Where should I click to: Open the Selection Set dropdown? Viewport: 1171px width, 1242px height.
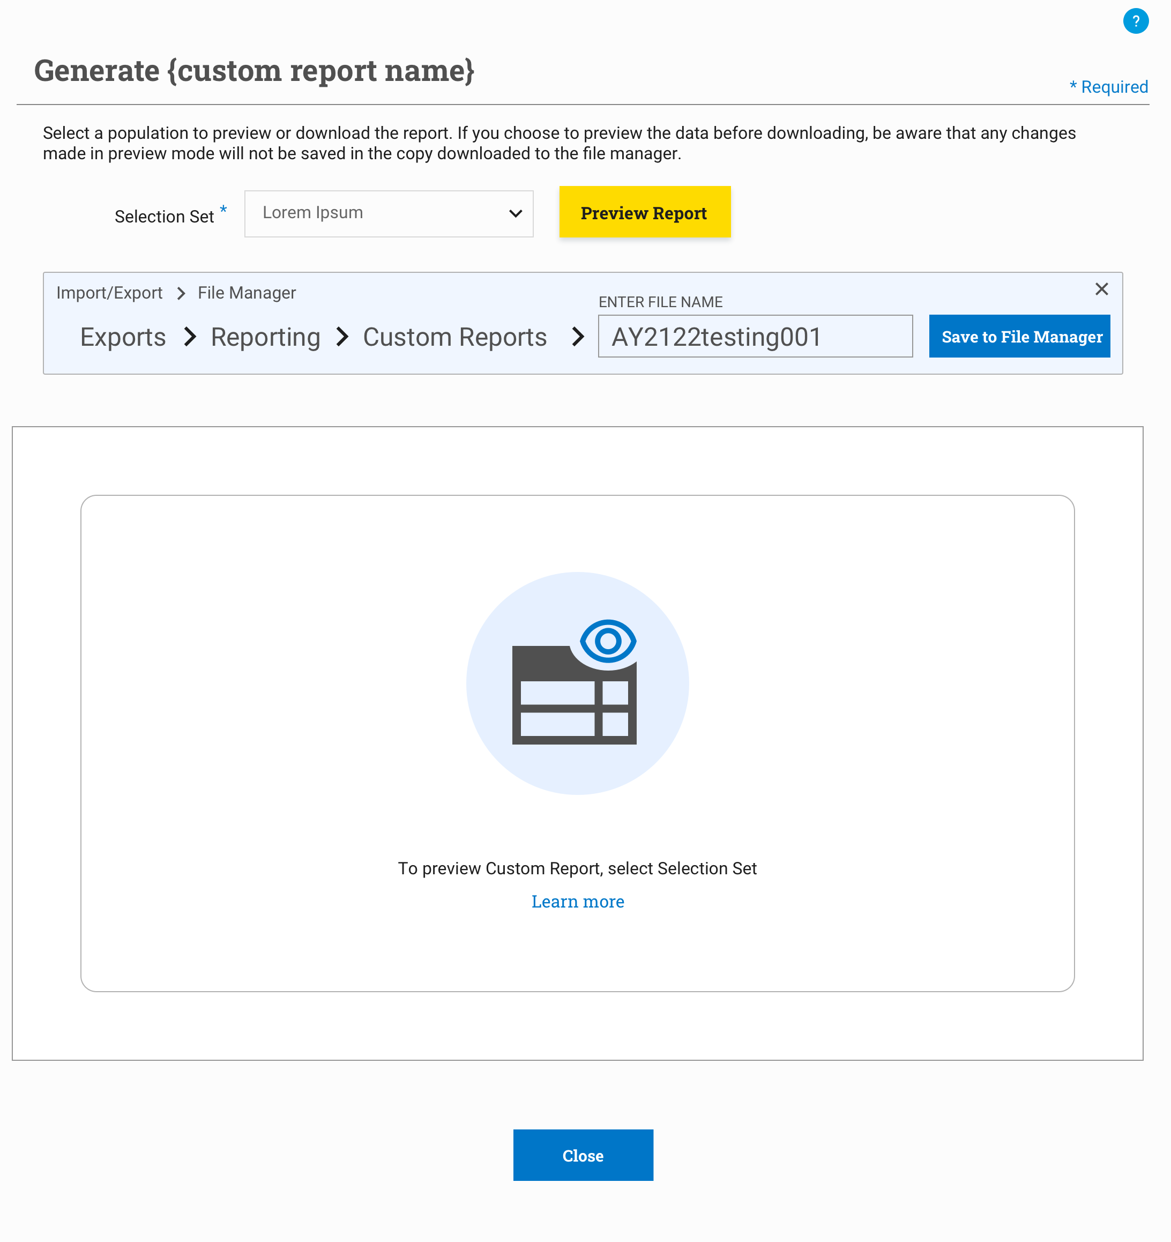tap(388, 214)
